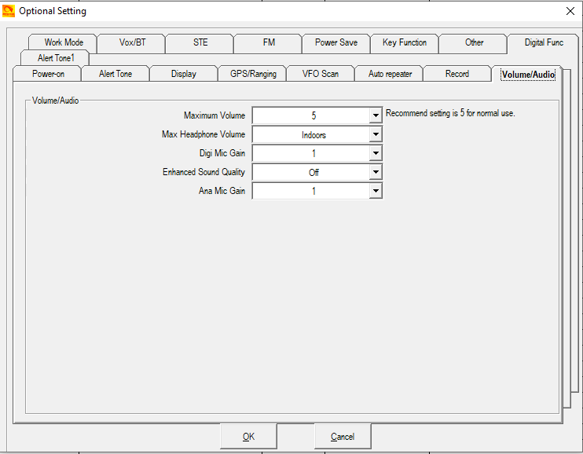The height and width of the screenshot is (454, 583).
Task: Open the GPS/Ranging tab
Action: point(253,74)
